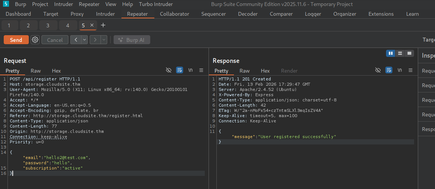The height and width of the screenshot is (189, 435).
Task: Open Repeater request settings gear
Action: 35,40
